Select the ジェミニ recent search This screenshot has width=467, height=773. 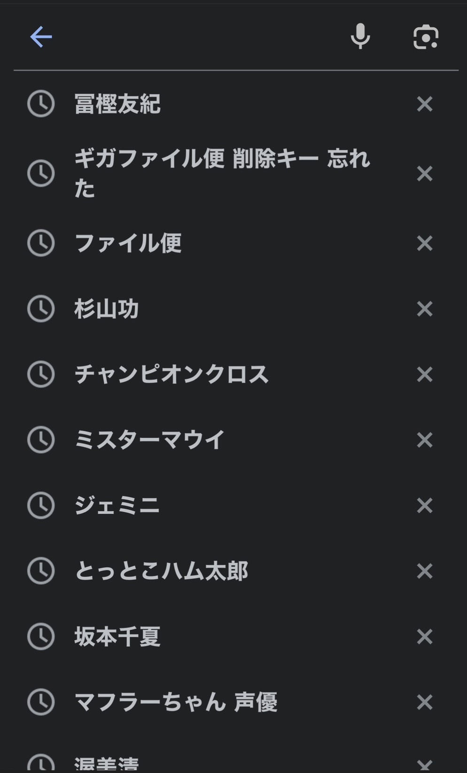(117, 506)
